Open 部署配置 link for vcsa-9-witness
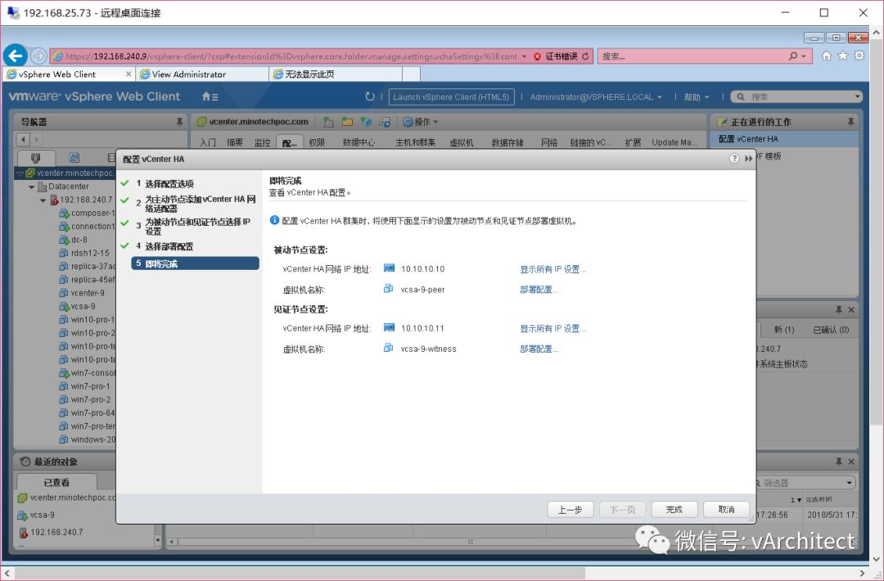This screenshot has height=581, width=884. click(x=539, y=349)
